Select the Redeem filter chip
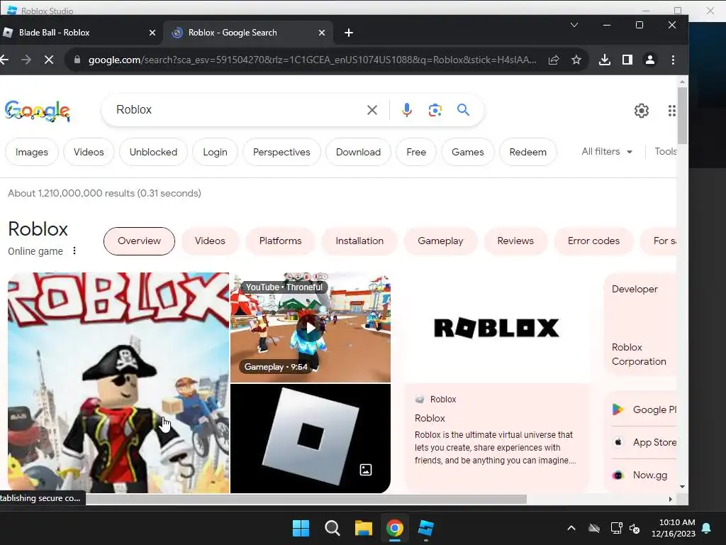This screenshot has height=545, width=726. point(527,152)
